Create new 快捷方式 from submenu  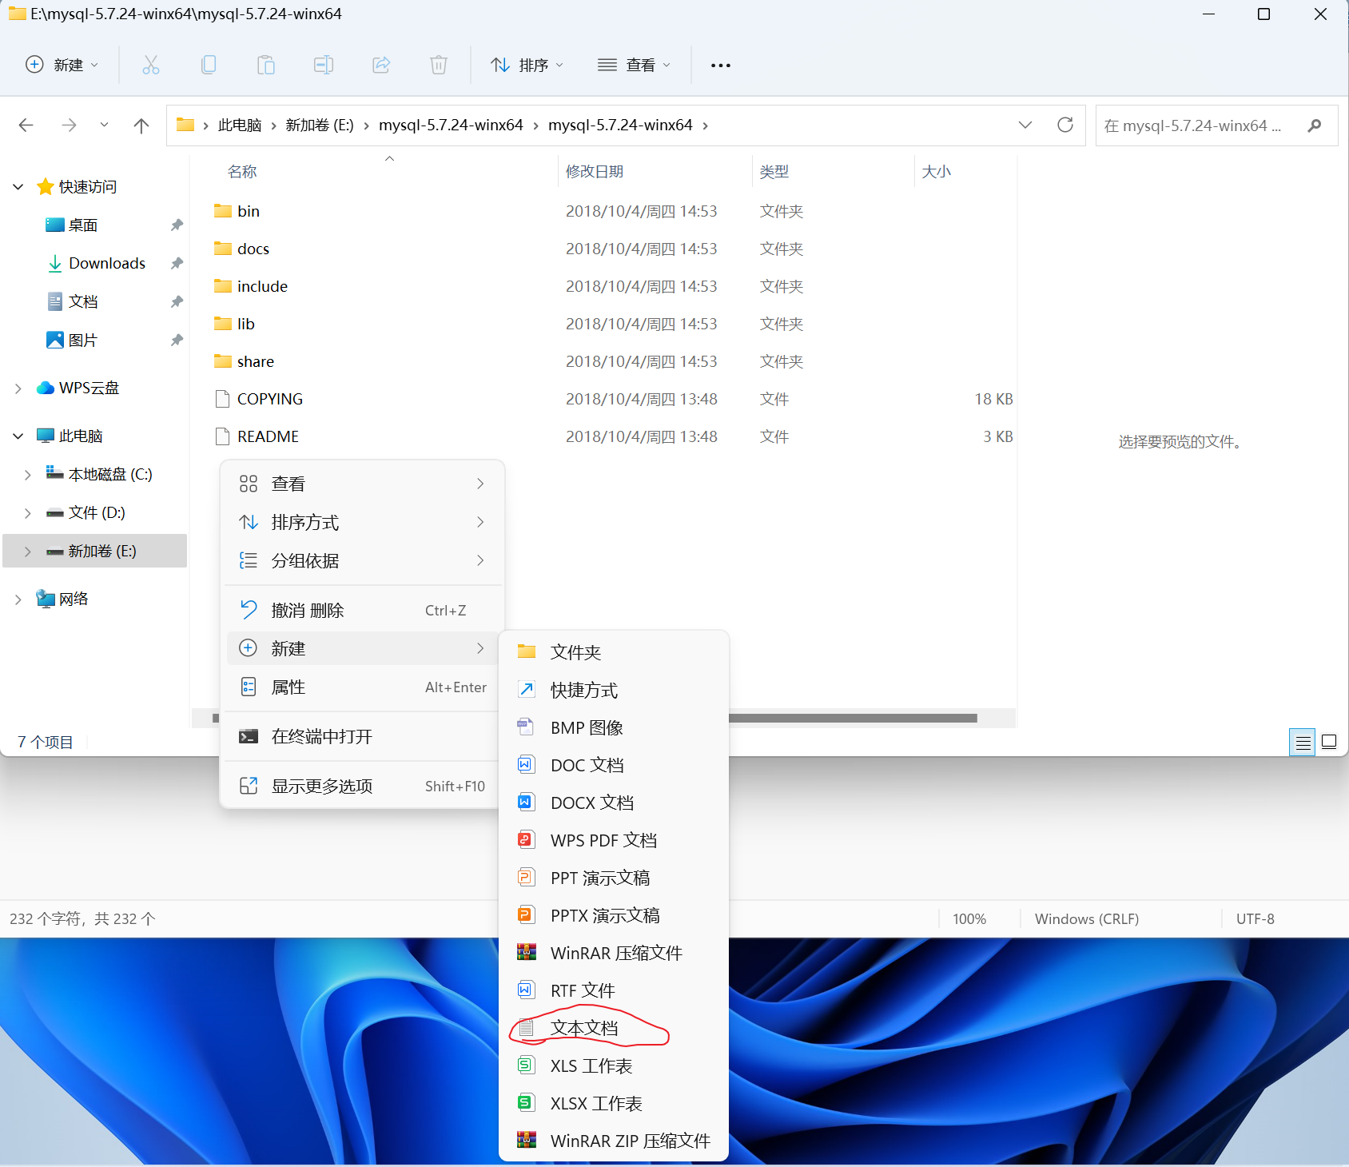[x=614, y=690]
